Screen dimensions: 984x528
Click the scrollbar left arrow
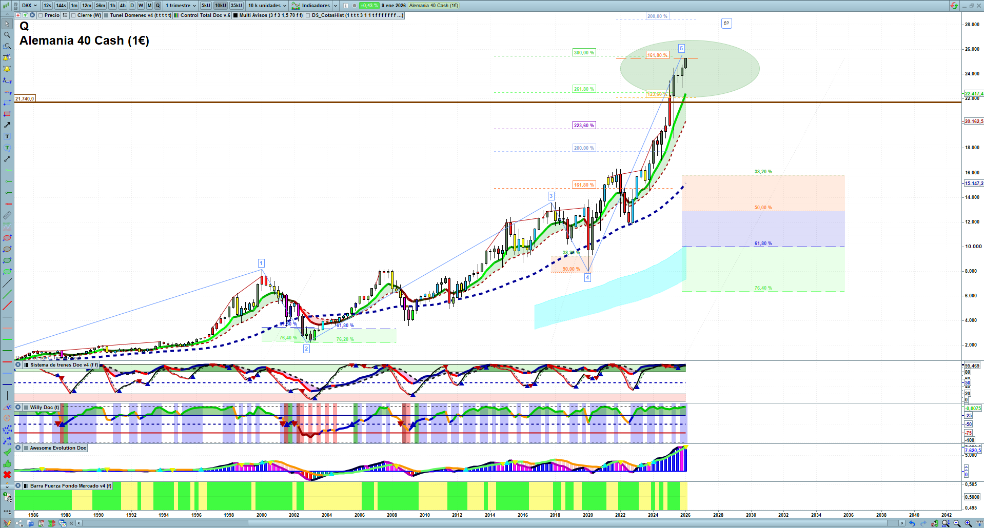coord(79,523)
